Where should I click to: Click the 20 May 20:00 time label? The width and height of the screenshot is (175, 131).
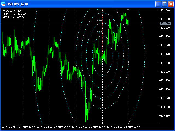pyautogui.click(x=80, y=127)
